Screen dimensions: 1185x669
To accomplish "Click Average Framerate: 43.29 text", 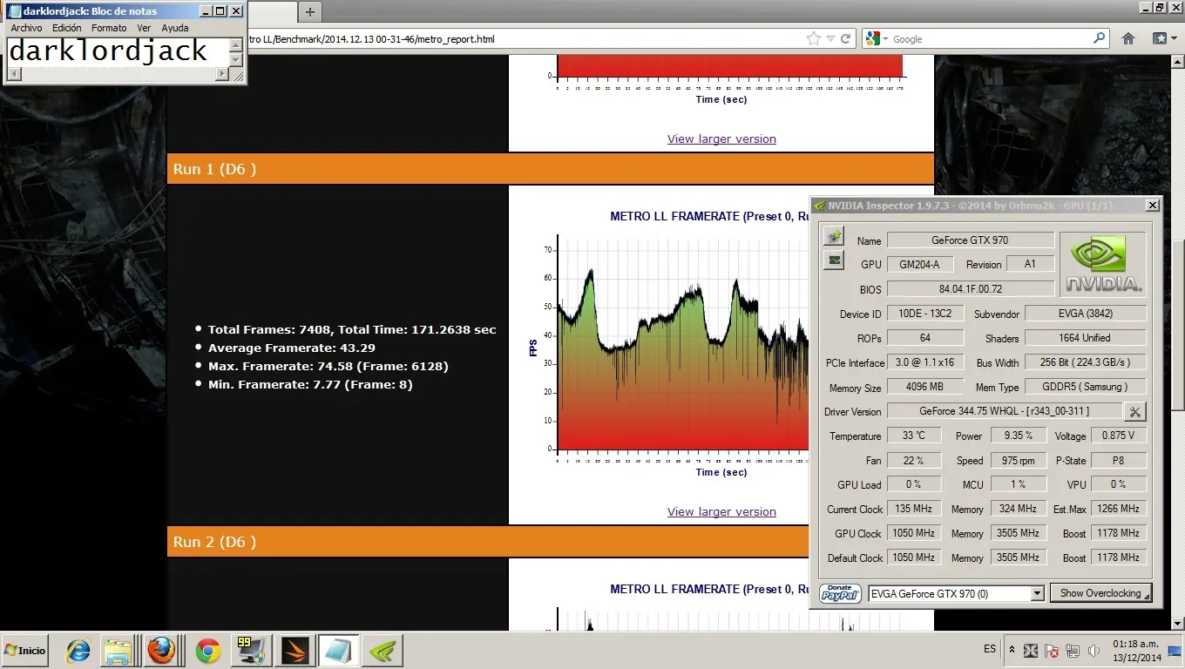I will pos(292,348).
